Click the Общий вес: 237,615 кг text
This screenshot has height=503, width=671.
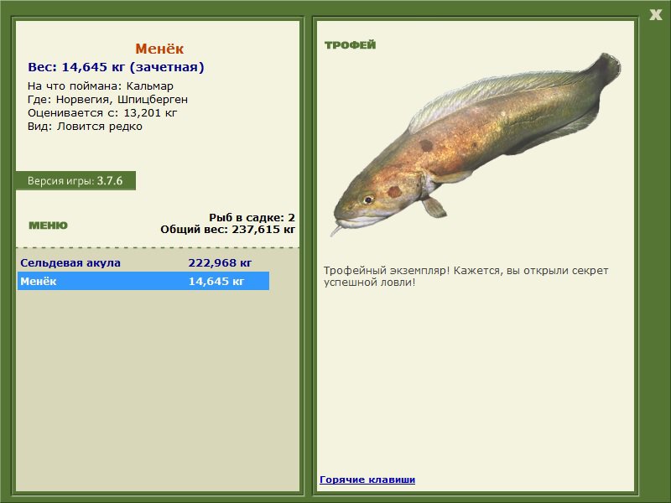pos(227,230)
